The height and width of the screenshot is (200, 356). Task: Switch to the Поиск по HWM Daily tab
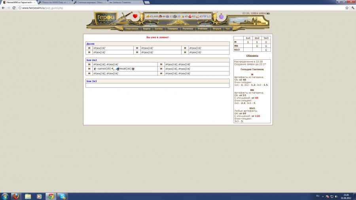pyautogui.click(x=54, y=2)
